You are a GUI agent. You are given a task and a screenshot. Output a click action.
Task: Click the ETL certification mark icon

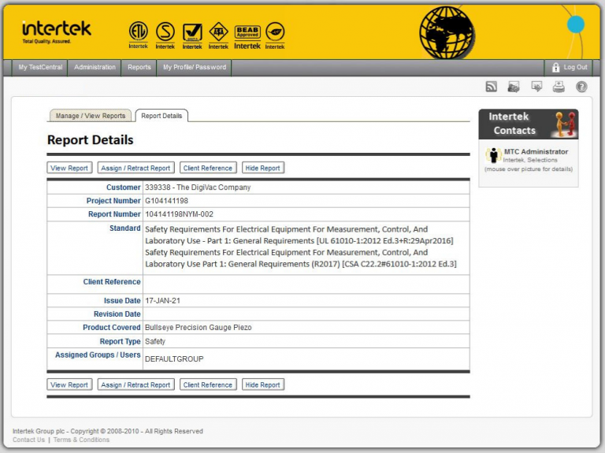[x=138, y=35]
